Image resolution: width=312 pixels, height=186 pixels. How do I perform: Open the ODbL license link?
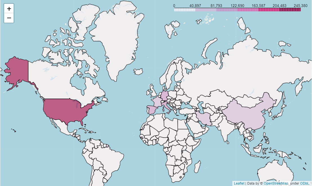pos(305,183)
